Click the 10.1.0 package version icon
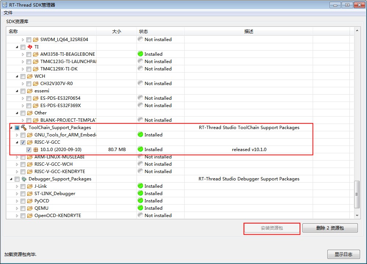The image size is (367, 264). pyautogui.click(x=36, y=150)
